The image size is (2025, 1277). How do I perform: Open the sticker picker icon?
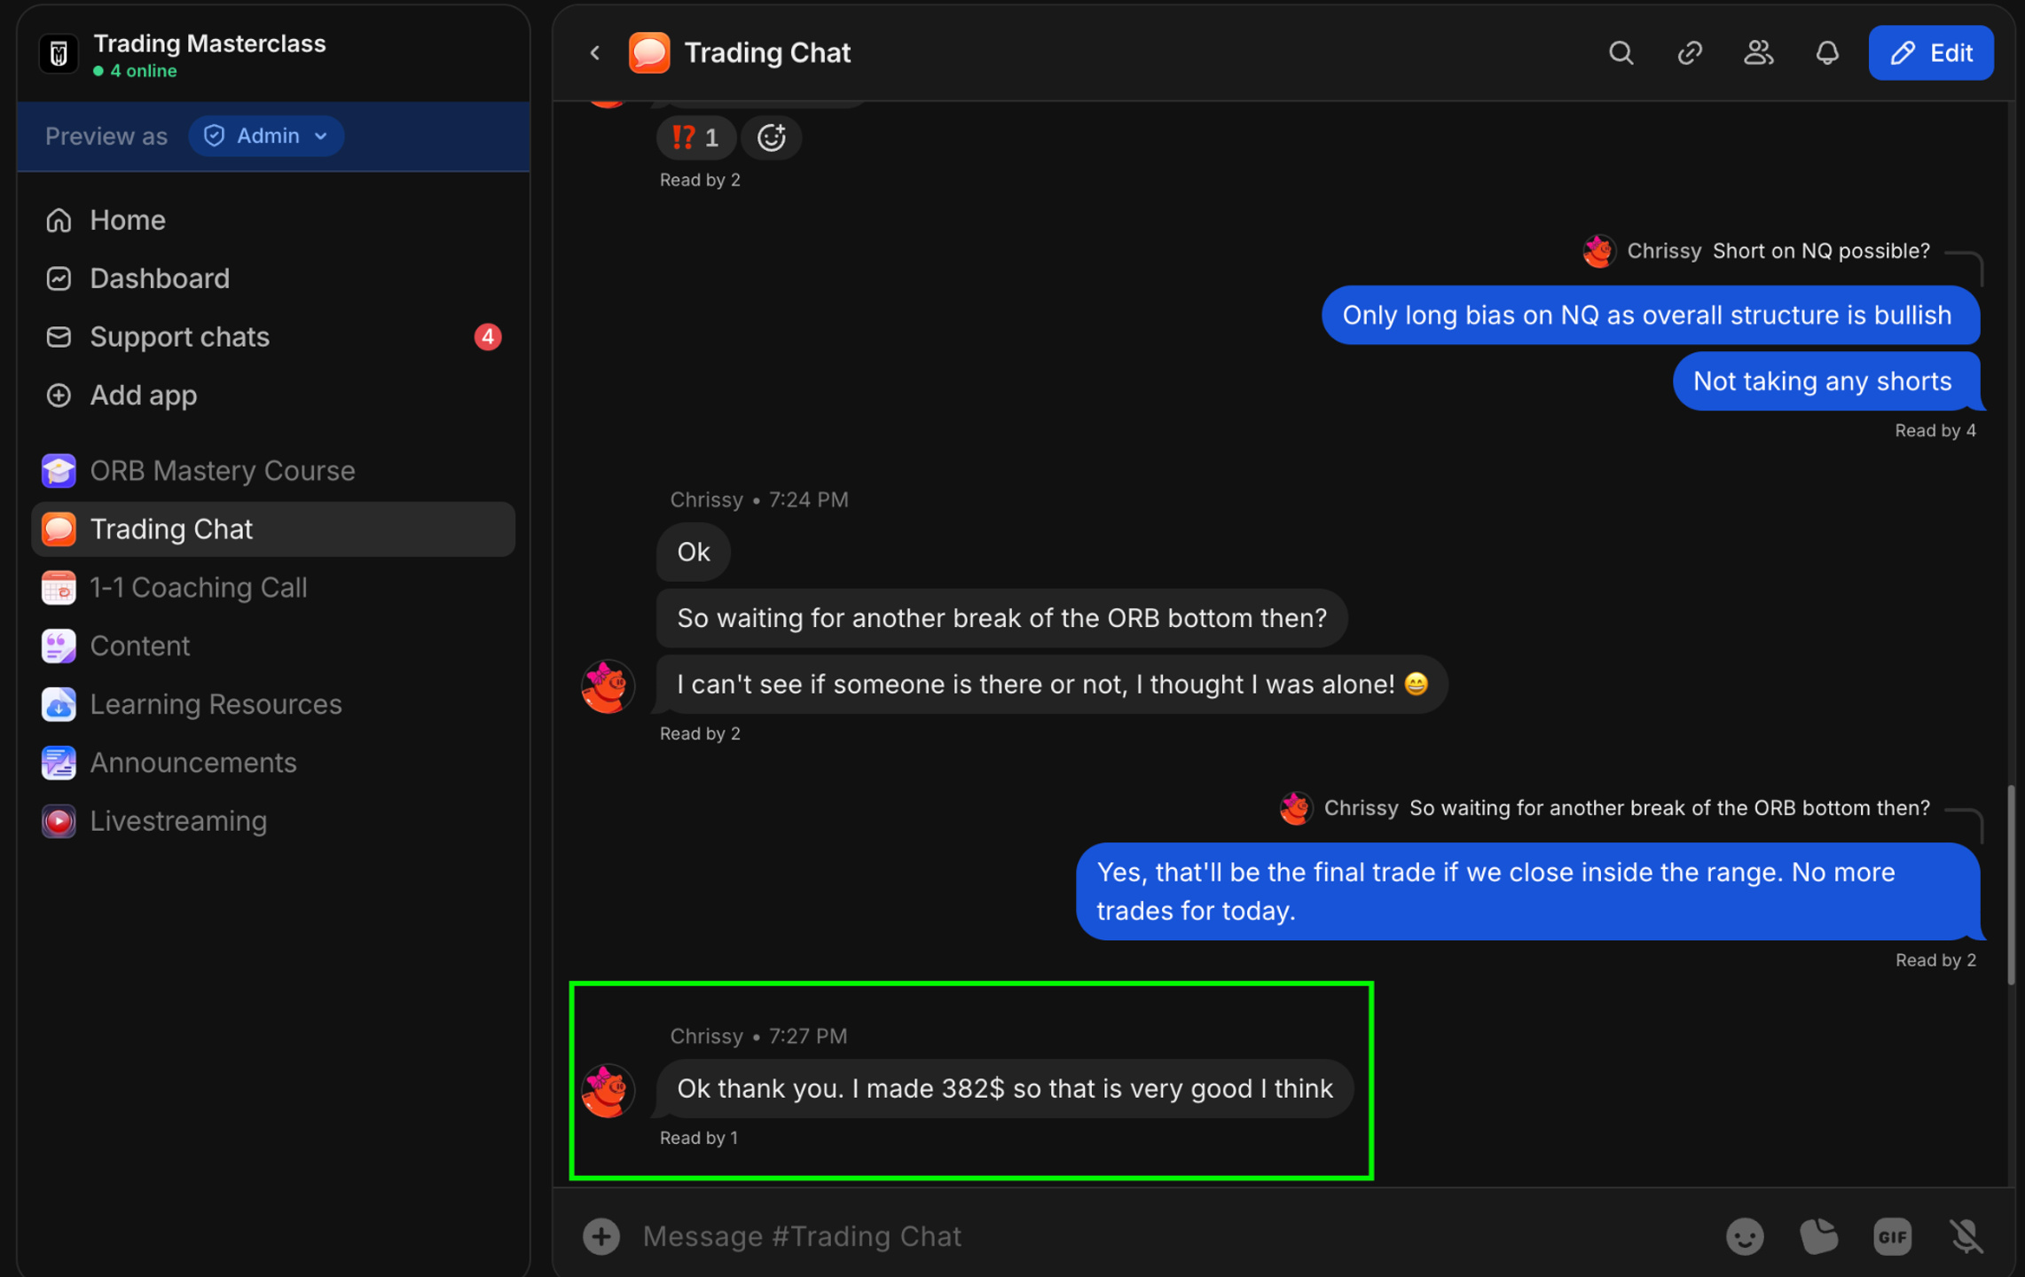(x=1818, y=1236)
